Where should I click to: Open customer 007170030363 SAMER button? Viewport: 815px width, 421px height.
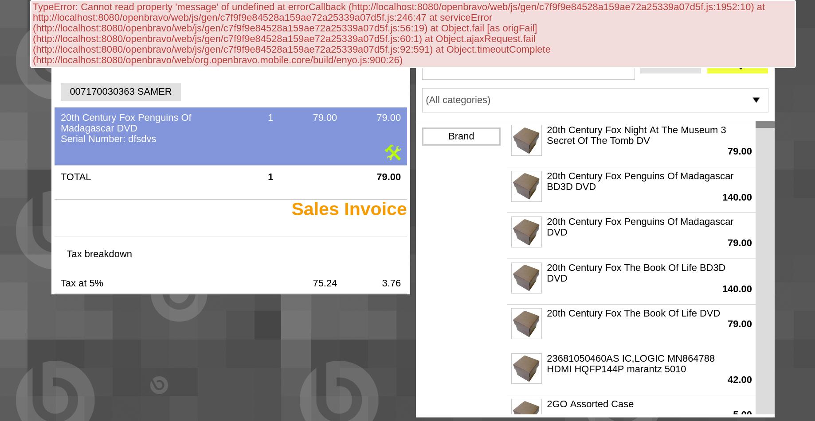pyautogui.click(x=121, y=92)
